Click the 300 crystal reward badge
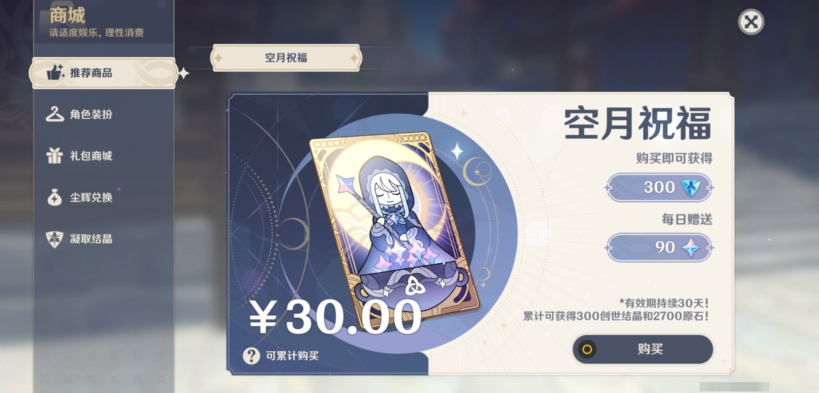The height and width of the screenshot is (393, 819). click(x=659, y=187)
